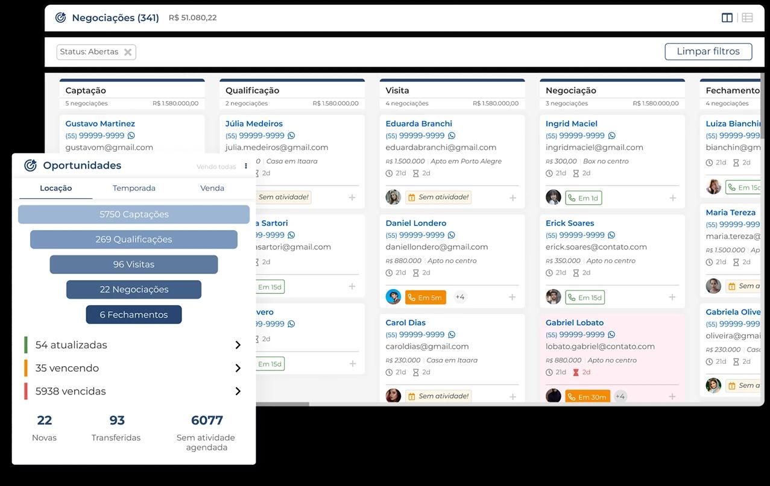Open Gustavo Martinez negotiation name link
The height and width of the screenshot is (486, 770).
(100, 123)
